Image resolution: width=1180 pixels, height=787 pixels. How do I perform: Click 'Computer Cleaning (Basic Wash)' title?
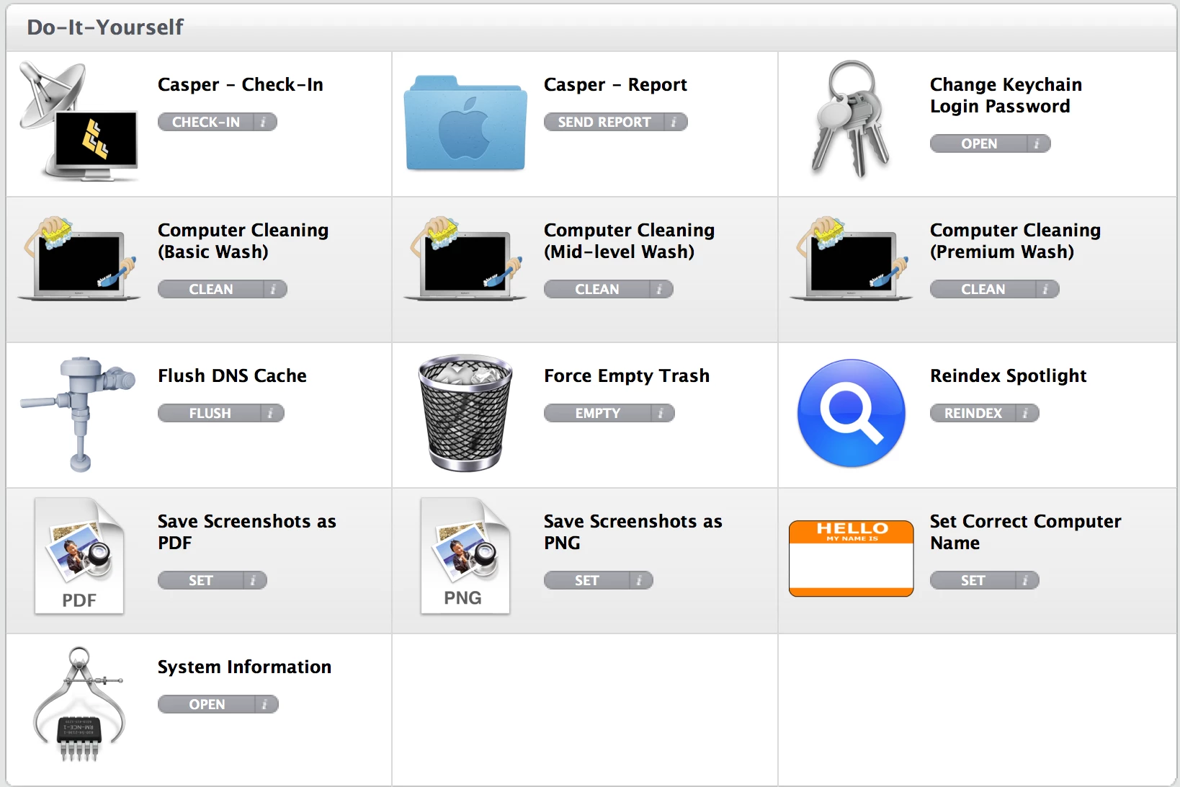point(243,241)
